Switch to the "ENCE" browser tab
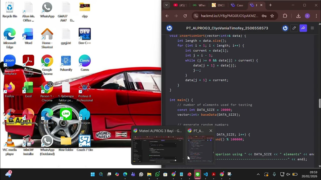Screen dimensions: 321x180 [218, 5]
